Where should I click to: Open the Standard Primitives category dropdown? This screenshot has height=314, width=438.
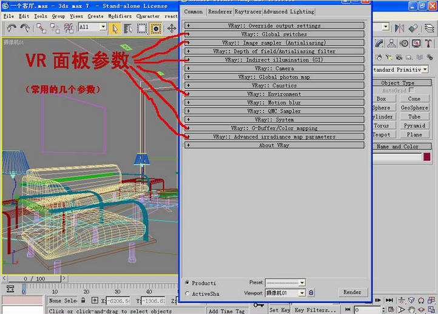(400, 69)
